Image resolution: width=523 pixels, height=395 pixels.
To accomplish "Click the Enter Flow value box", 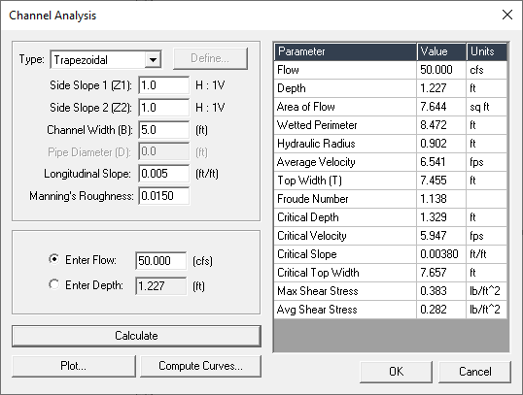I will (x=161, y=260).
